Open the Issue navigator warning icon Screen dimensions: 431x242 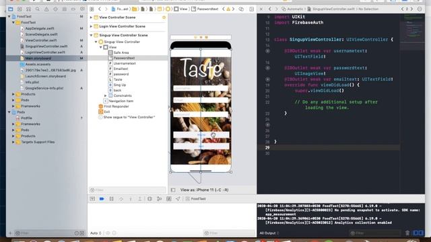tap(46, 9)
